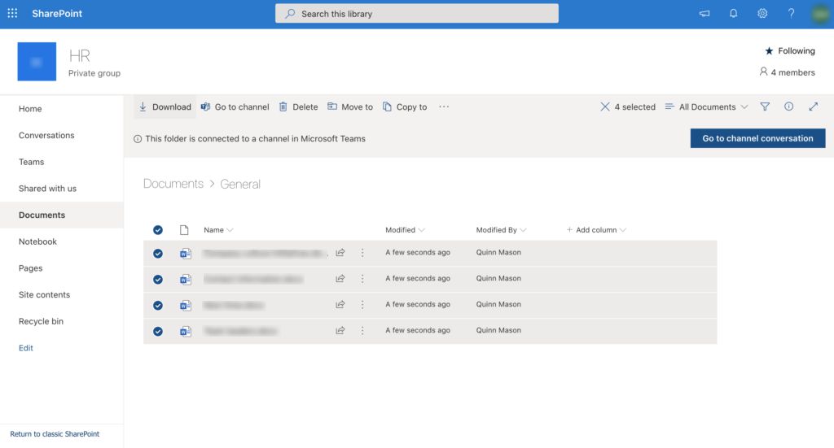The width and height of the screenshot is (834, 448).
Task: Open the HR site title
Action: click(x=79, y=56)
